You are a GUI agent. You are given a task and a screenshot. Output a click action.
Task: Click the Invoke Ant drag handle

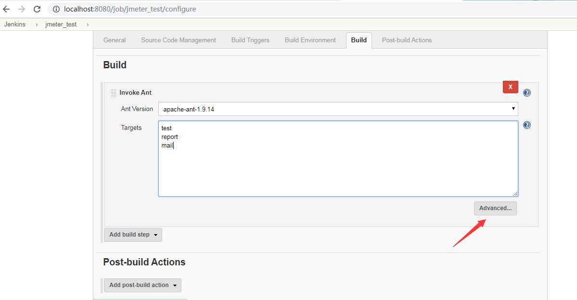click(113, 93)
